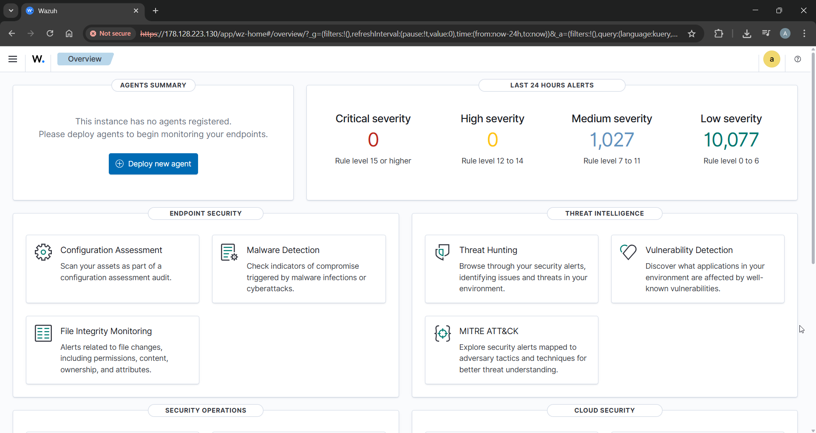
Task: Open the browser Downloads icon
Action: point(747,34)
